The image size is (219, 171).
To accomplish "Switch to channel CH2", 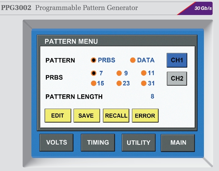I will point(177,78).
